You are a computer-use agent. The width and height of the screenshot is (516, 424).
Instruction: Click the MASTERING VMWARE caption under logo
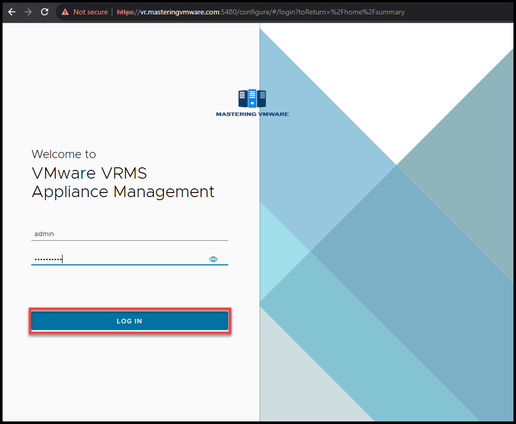tap(252, 114)
